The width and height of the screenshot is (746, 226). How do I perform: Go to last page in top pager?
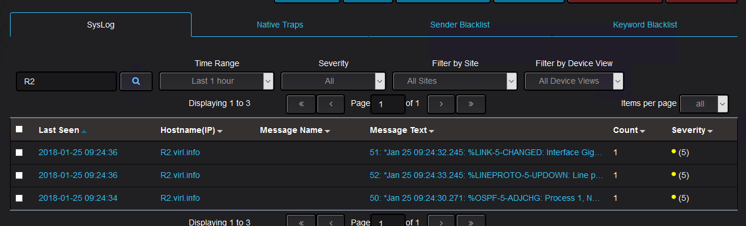[x=471, y=104]
